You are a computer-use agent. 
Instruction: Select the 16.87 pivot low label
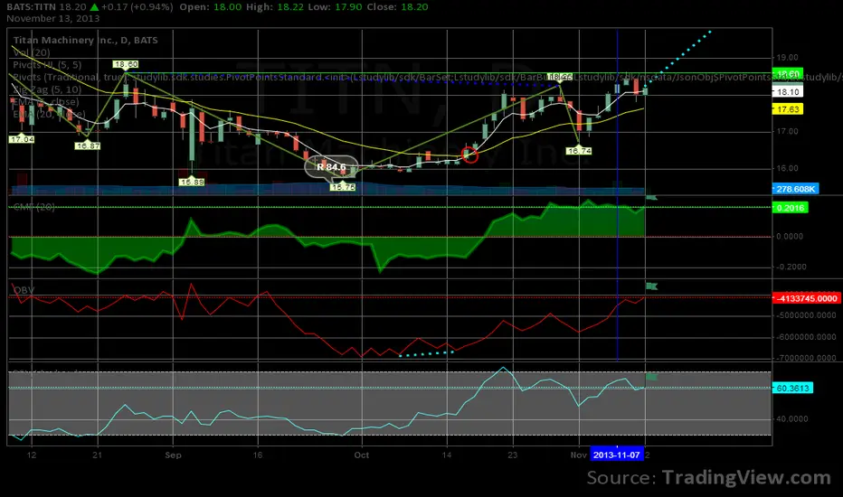[x=88, y=145]
